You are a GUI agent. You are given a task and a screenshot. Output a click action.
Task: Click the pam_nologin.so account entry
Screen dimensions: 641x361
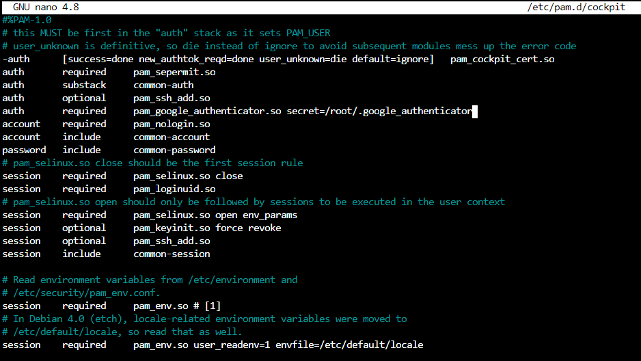(172, 124)
